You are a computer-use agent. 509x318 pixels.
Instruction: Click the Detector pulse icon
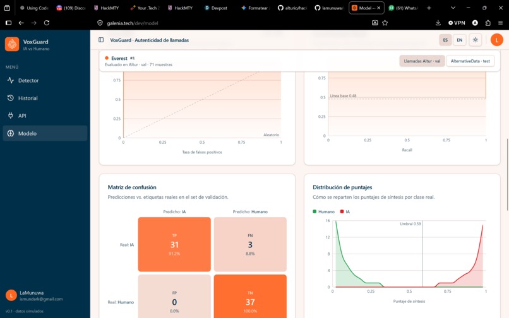(x=11, y=80)
